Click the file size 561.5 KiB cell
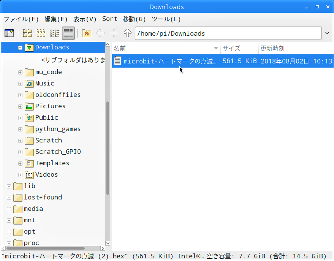The image size is (334, 261). click(x=239, y=61)
